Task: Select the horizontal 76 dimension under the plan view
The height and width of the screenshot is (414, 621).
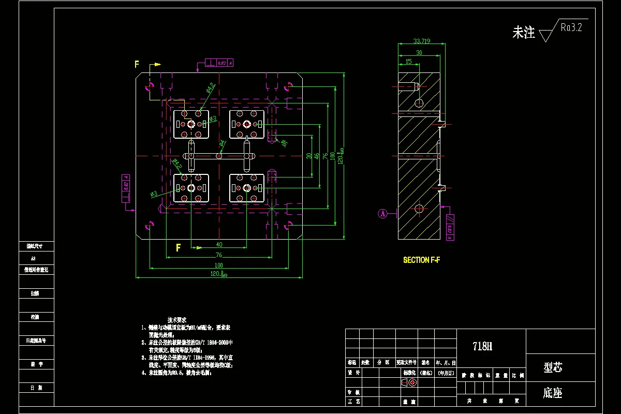Action: (x=218, y=255)
